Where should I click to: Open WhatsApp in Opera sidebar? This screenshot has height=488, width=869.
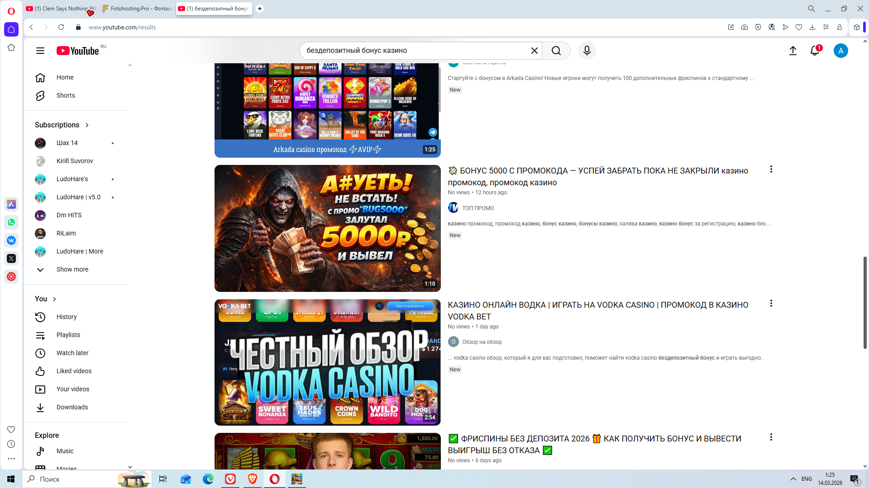(x=11, y=222)
